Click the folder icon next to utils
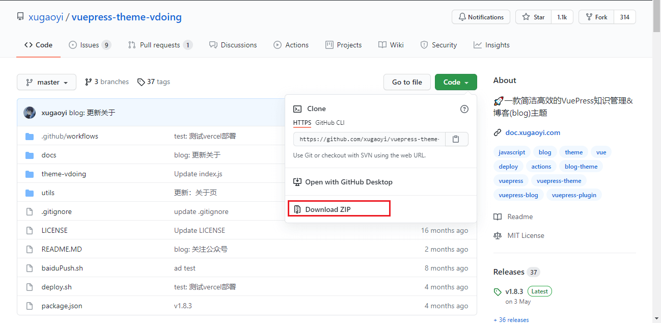Image resolution: width=661 pixels, height=323 pixels. [30, 193]
